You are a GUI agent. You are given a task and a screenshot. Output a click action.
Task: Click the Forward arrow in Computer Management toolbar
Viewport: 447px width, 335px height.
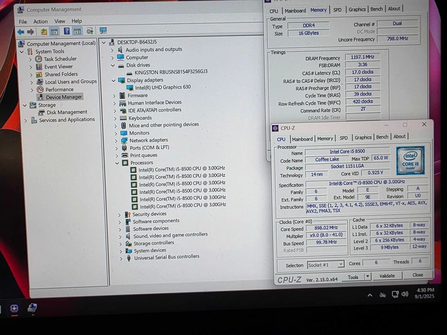click(31, 32)
